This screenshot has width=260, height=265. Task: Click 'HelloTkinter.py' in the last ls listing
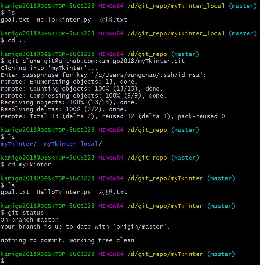[64, 192]
